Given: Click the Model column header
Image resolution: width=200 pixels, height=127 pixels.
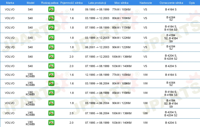Looking at the screenshot, I should [x=30, y=3].
